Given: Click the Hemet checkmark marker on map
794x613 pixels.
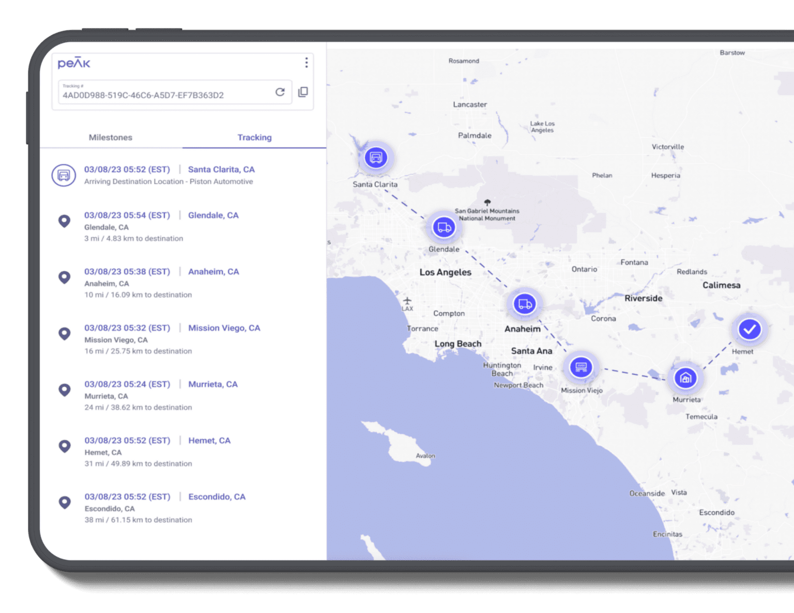Looking at the screenshot, I should [749, 329].
